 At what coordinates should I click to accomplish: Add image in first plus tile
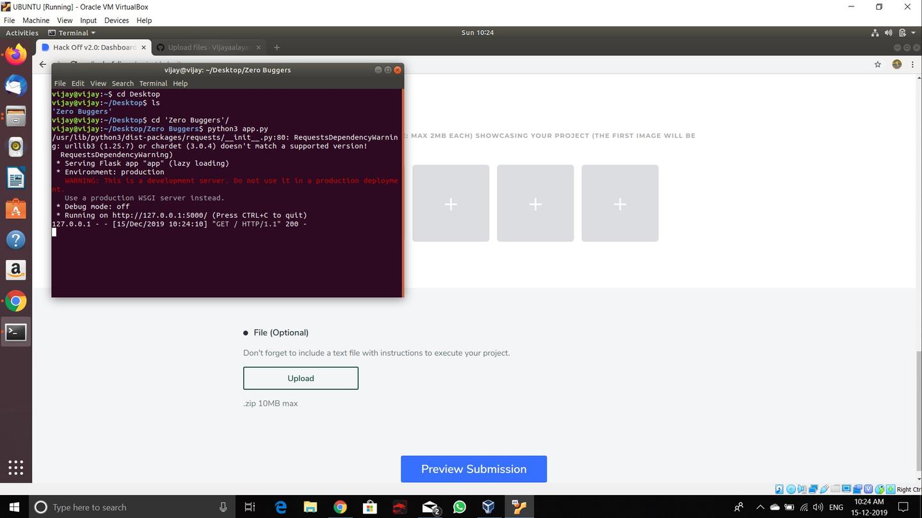pyautogui.click(x=451, y=204)
